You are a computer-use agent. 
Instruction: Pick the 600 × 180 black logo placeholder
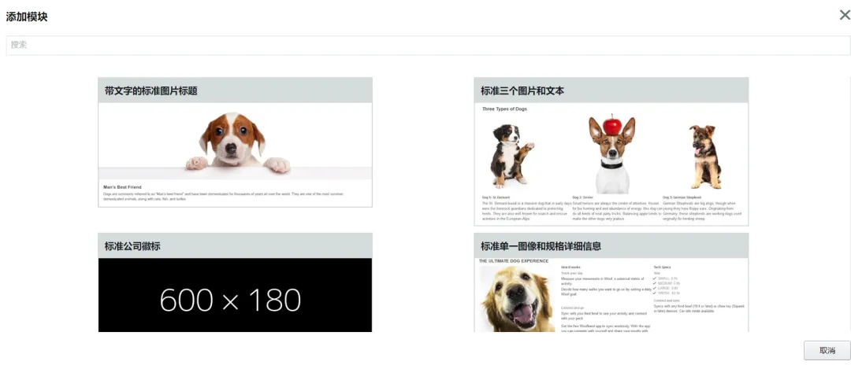point(235,295)
